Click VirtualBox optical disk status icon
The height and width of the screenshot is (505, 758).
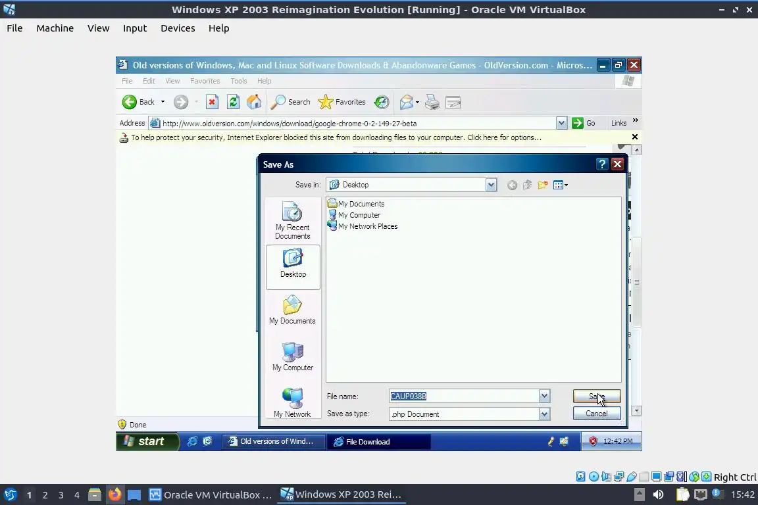(x=594, y=477)
